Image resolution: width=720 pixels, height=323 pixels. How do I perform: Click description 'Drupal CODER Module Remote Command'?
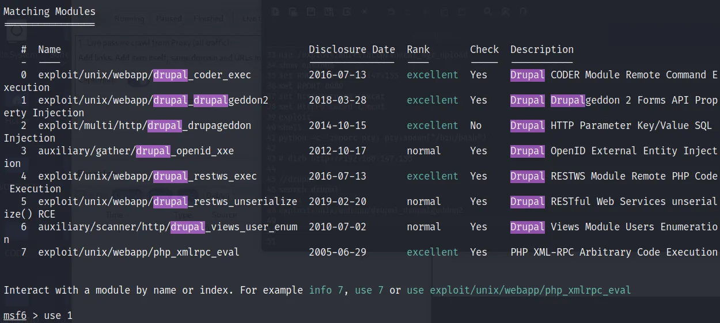pyautogui.click(x=608, y=75)
